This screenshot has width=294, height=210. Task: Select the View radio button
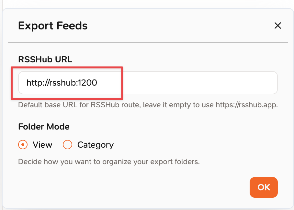[23, 145]
